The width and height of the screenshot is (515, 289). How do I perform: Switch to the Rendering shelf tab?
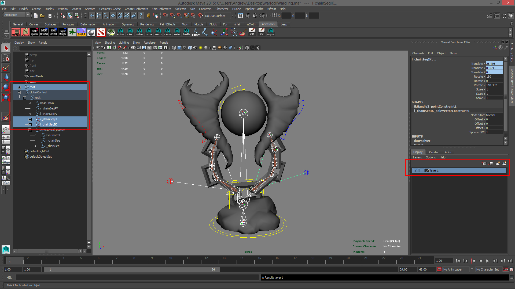[147, 24]
